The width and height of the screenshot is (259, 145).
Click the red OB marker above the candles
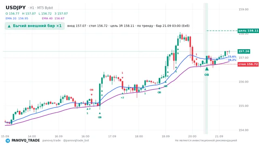click(x=91, y=90)
